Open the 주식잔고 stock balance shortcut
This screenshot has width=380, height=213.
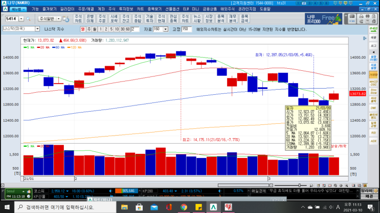126,18
